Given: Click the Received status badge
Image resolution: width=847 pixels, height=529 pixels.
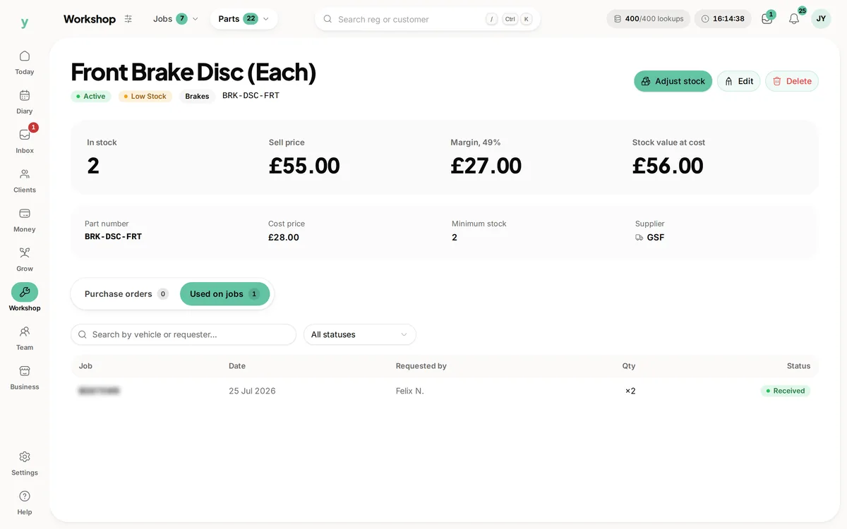Looking at the screenshot, I should click(x=786, y=391).
